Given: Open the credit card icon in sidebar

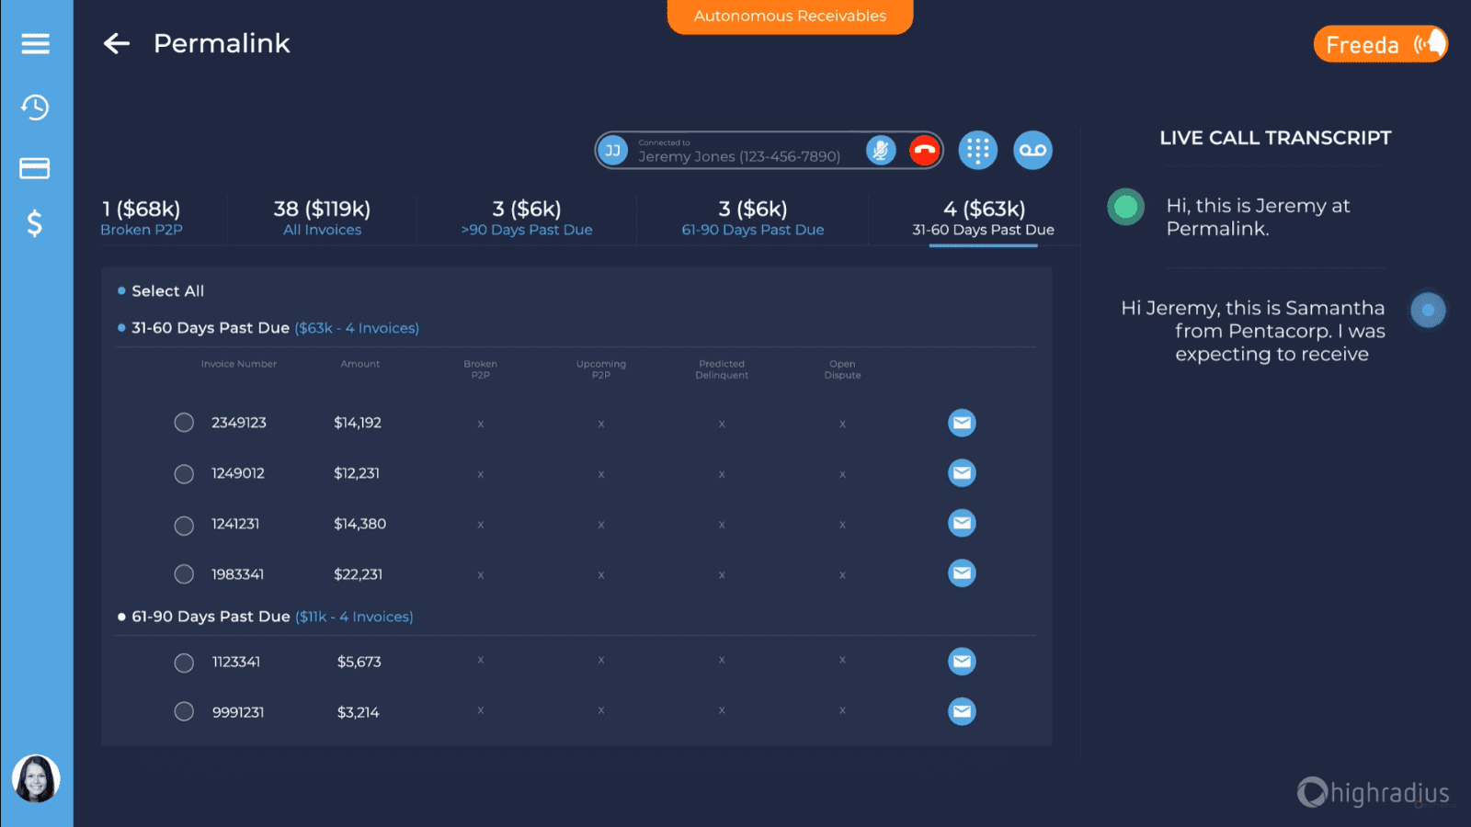Looking at the screenshot, I should point(35,168).
